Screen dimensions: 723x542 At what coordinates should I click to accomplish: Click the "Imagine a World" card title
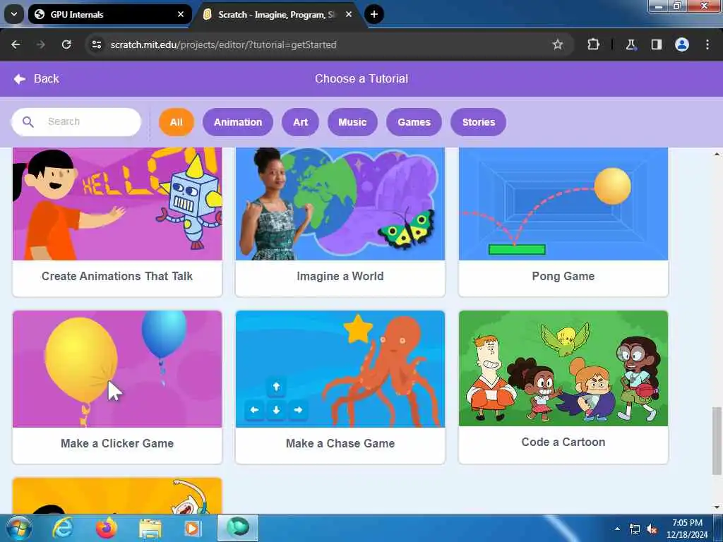[340, 276]
